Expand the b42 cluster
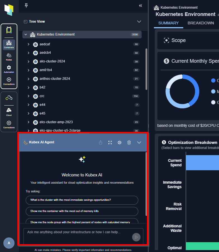This screenshot has width=219, height=252. coord(28,88)
